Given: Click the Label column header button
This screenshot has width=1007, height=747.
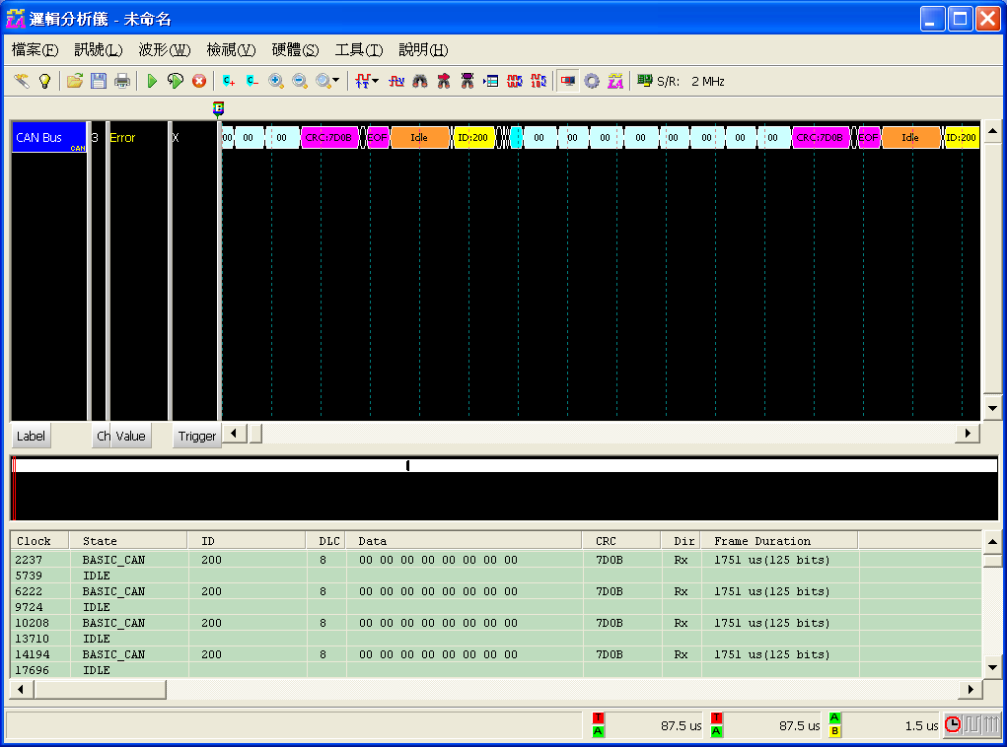Looking at the screenshot, I should coord(31,437).
